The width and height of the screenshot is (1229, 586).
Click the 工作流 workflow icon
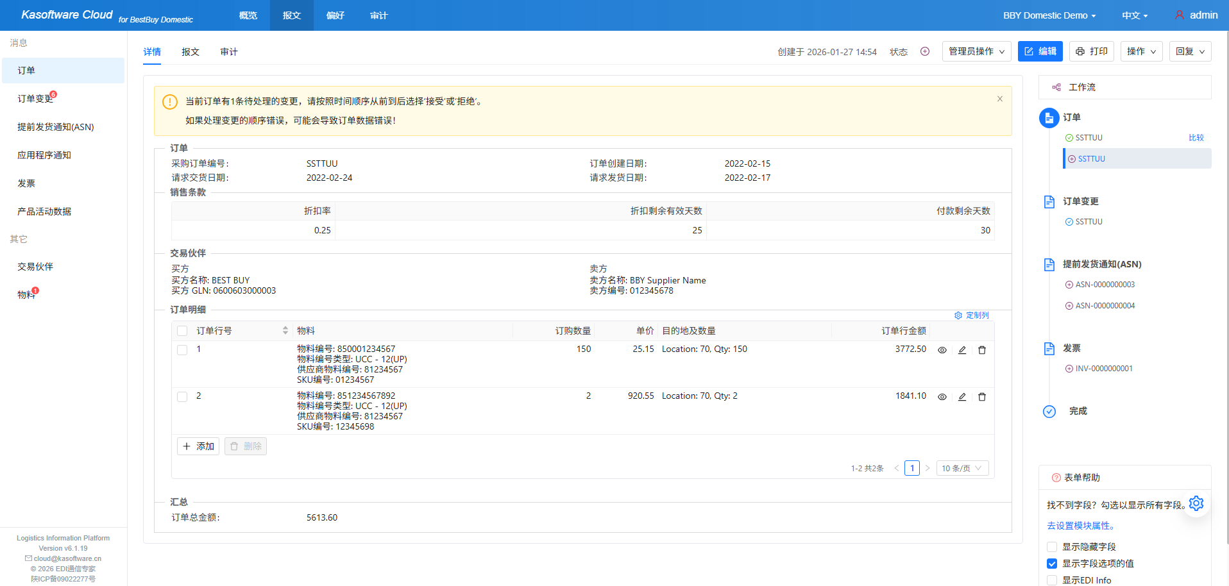click(1056, 87)
